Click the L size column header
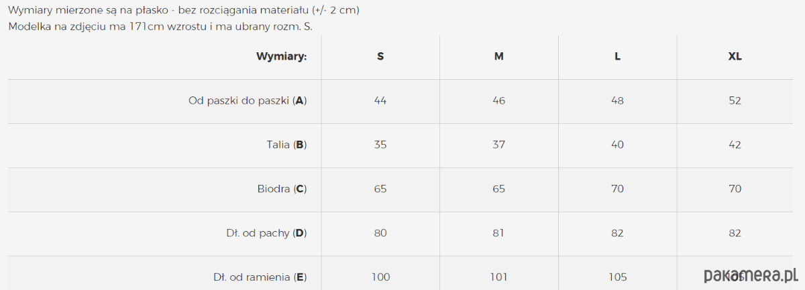This screenshot has height=290, width=805. tap(617, 57)
